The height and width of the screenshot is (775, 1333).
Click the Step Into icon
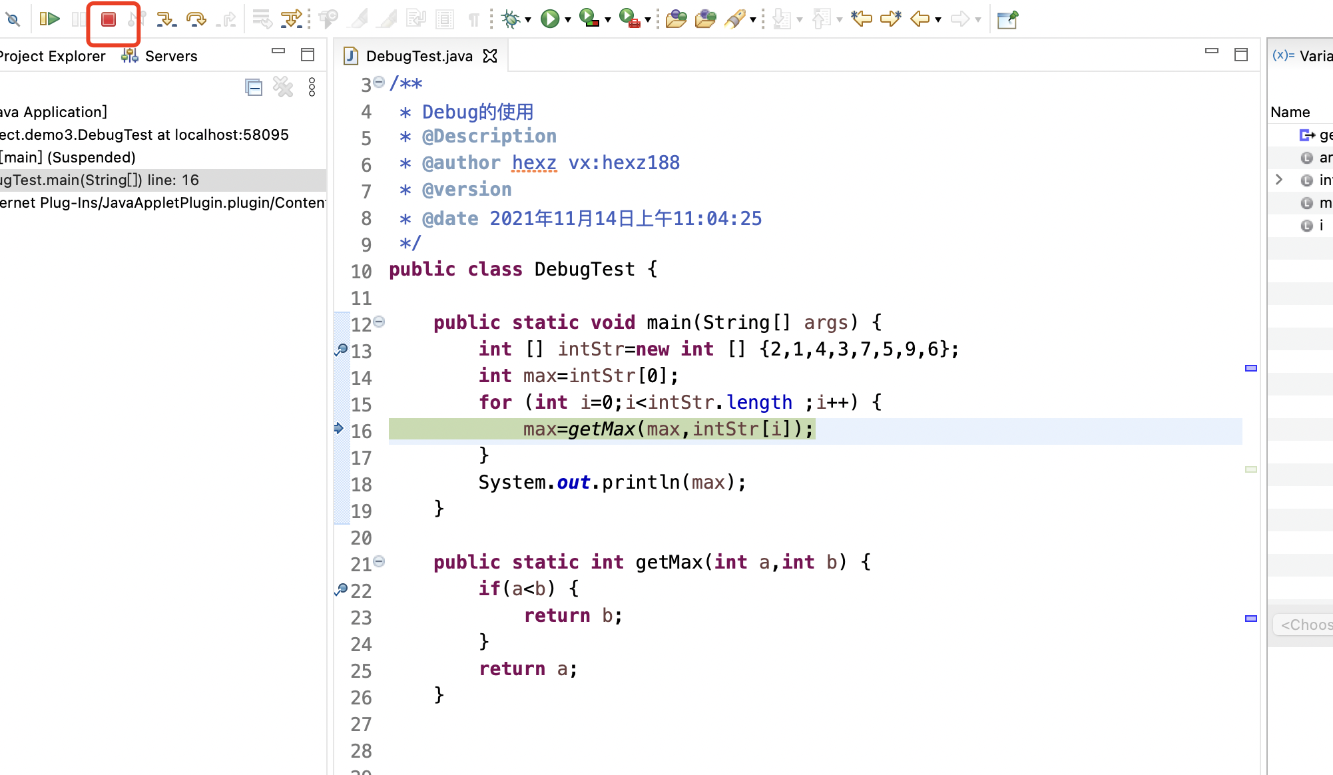[x=166, y=19]
